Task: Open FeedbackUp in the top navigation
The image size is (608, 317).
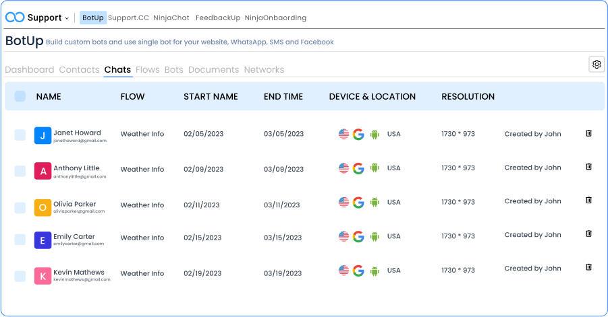Action: (217, 17)
